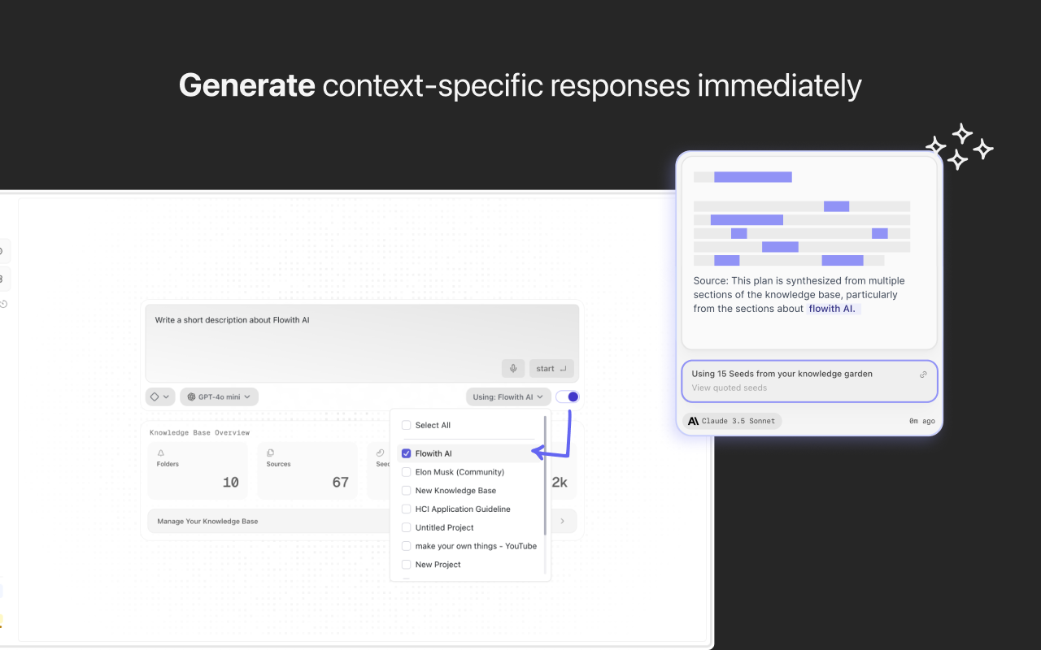Click the link icon in seeds card
Image resolution: width=1041 pixels, height=650 pixels.
click(923, 375)
